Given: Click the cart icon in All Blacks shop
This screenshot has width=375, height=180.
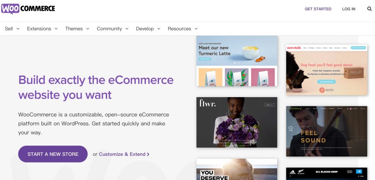Looking at the screenshot, I should tap(359, 171).
